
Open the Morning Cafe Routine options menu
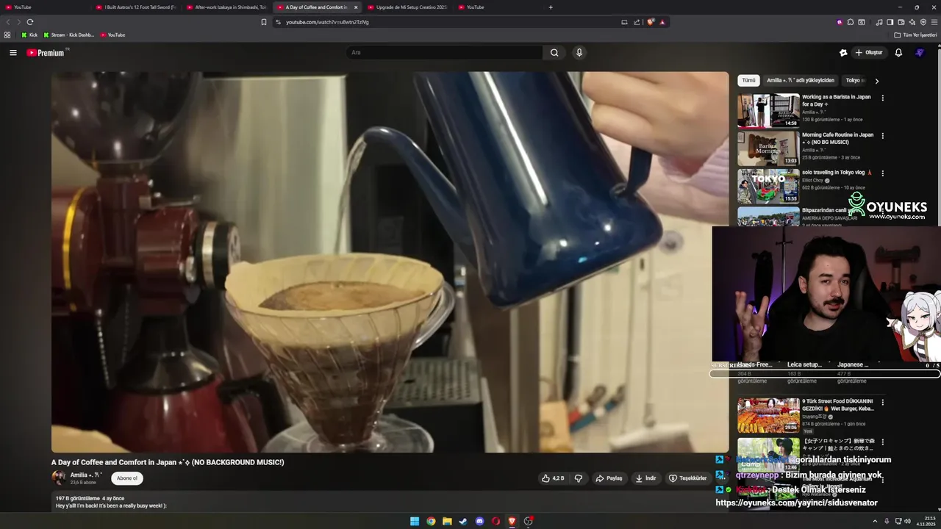(883, 136)
